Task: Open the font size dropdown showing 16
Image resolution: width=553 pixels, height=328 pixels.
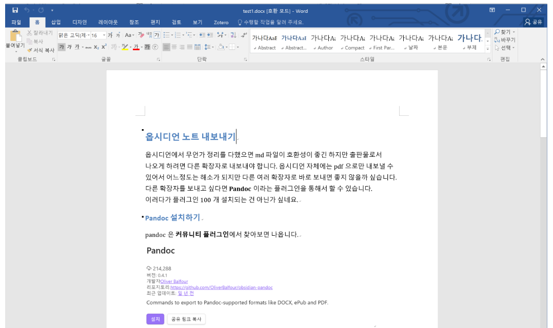Action: click(x=104, y=35)
